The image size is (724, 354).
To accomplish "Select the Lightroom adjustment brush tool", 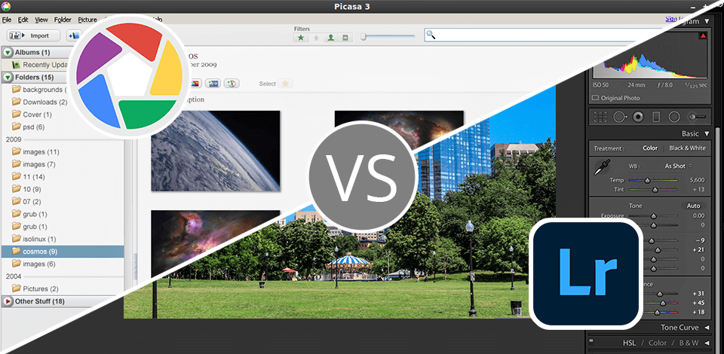I will point(697,117).
